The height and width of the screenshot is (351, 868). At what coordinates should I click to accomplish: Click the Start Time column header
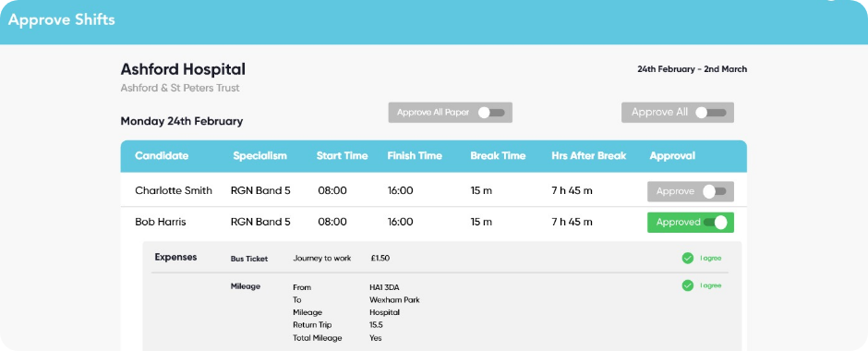(342, 155)
